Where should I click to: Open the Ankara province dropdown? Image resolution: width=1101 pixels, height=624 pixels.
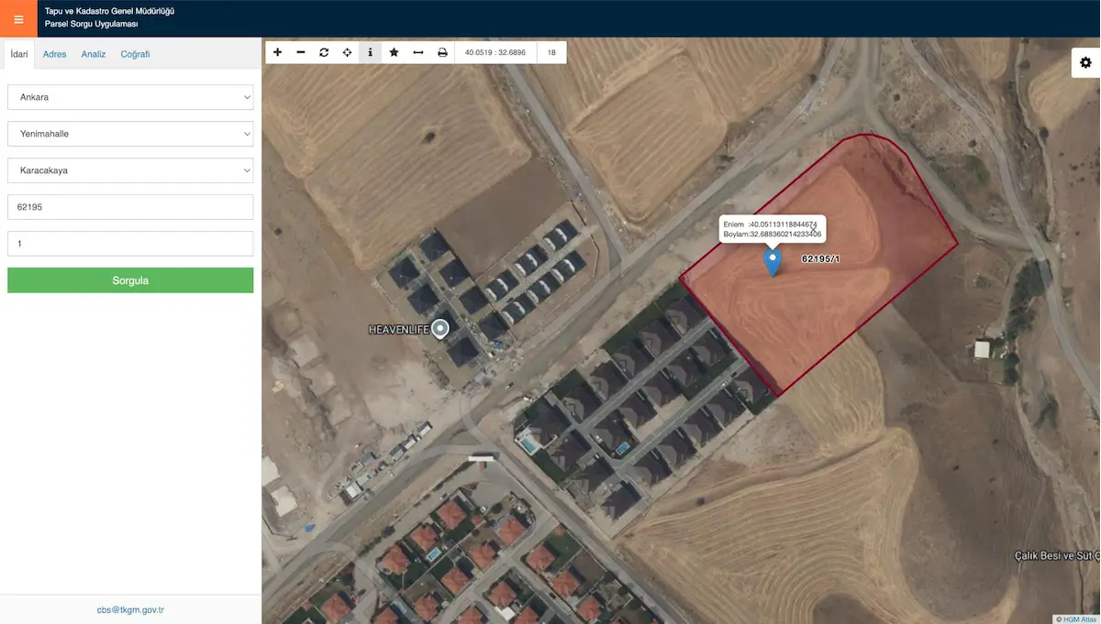(130, 97)
